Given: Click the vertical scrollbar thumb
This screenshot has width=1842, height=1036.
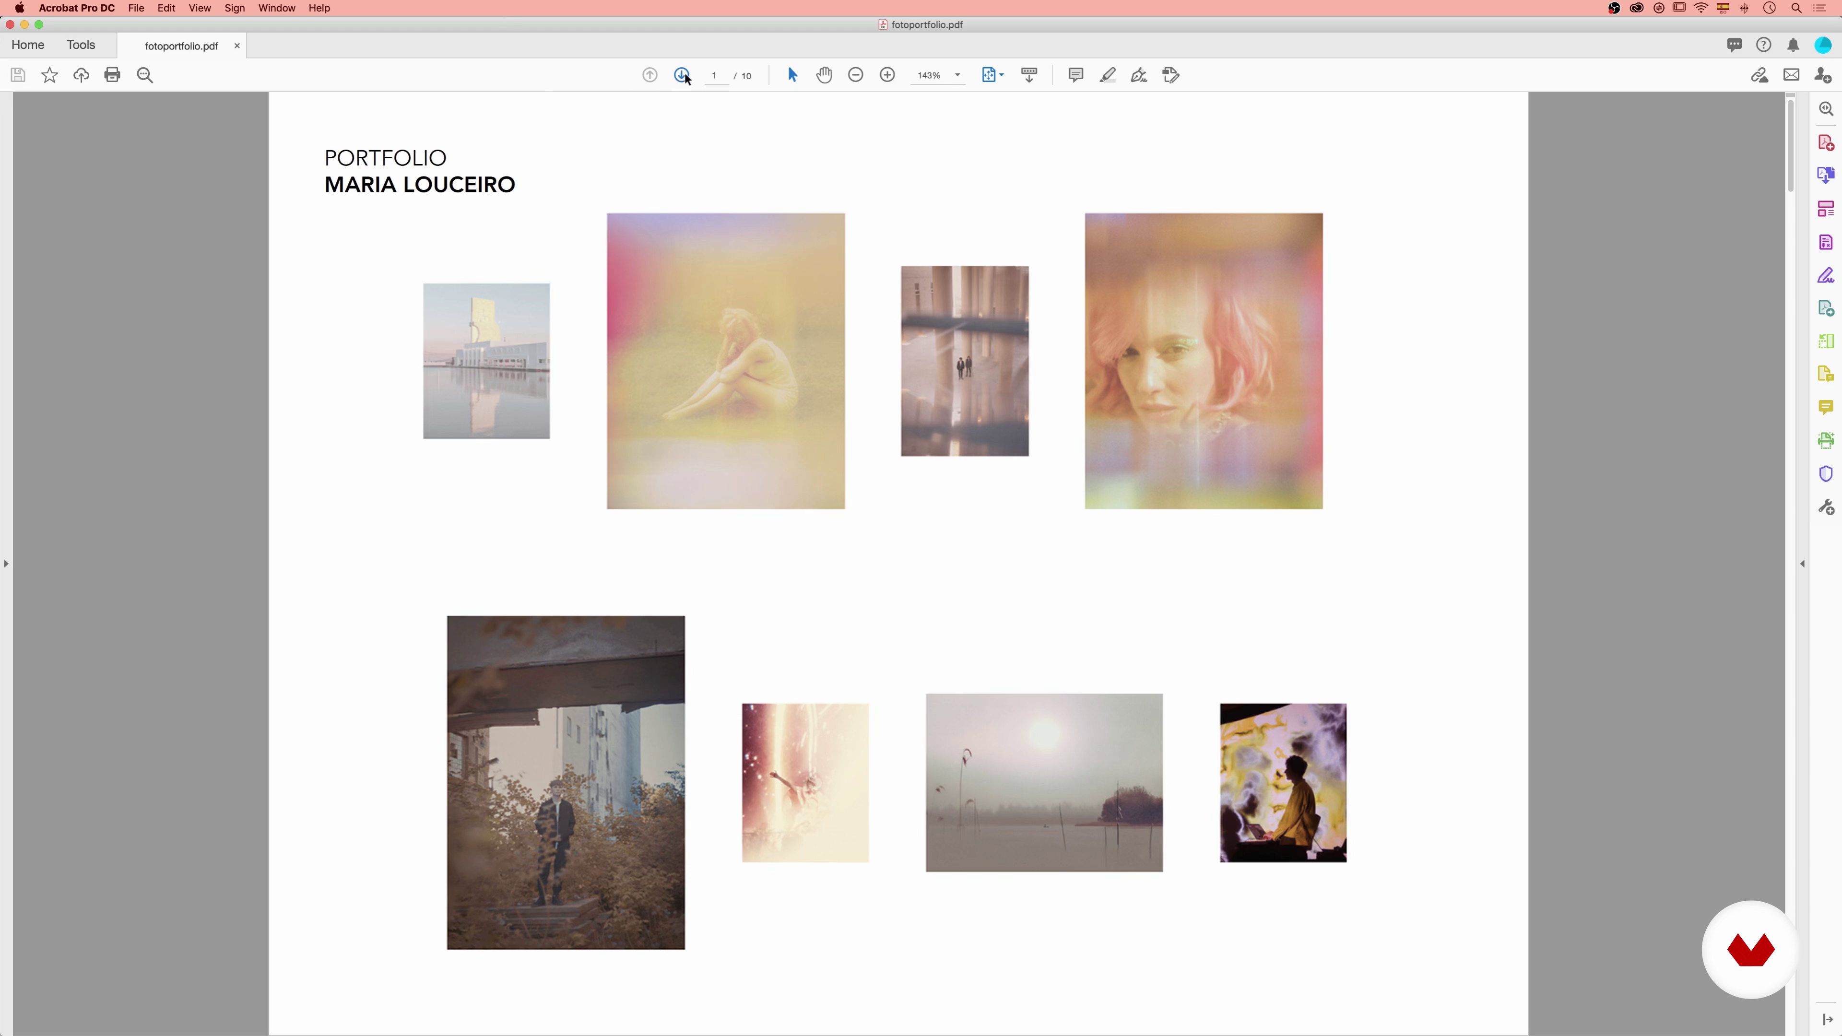Looking at the screenshot, I should (1791, 147).
